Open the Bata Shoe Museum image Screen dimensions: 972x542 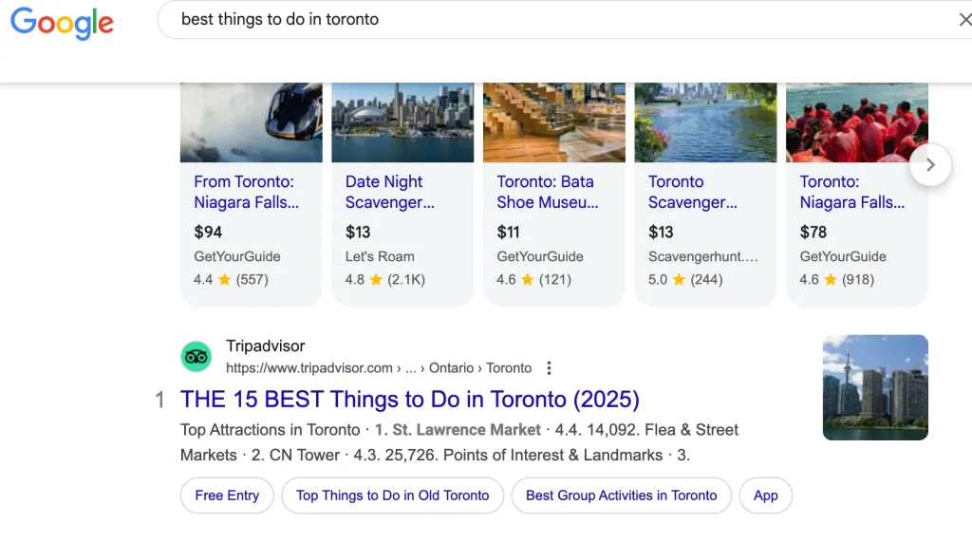[x=553, y=122]
